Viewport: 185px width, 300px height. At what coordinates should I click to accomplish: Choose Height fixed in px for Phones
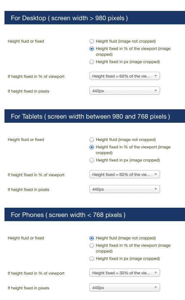coord(92,259)
